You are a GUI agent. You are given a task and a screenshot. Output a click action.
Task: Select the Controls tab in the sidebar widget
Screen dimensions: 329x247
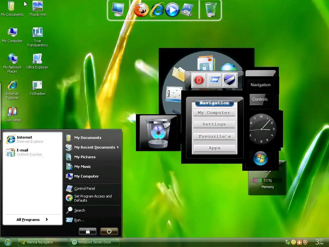[x=260, y=99]
